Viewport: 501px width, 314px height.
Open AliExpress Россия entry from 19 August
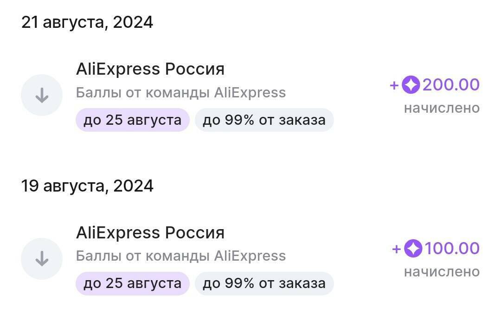[150, 232]
